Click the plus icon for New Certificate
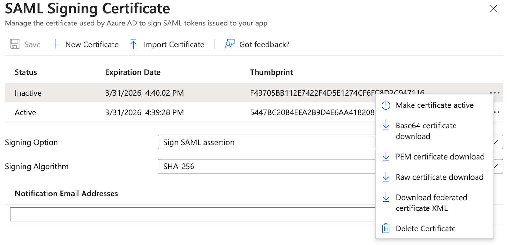510x245 pixels. (x=55, y=44)
